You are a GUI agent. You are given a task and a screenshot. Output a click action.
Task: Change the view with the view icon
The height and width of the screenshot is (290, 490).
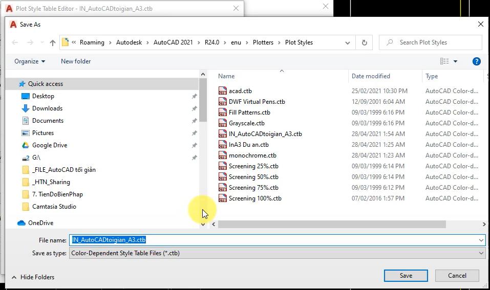(444, 61)
